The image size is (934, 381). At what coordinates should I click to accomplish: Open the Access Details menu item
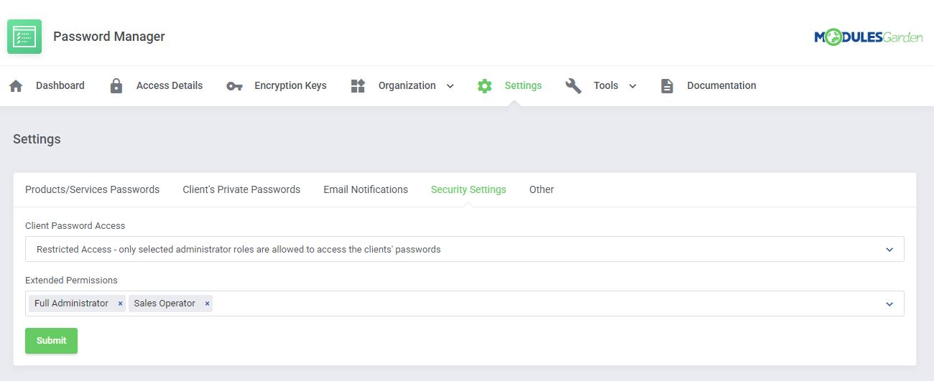click(170, 85)
